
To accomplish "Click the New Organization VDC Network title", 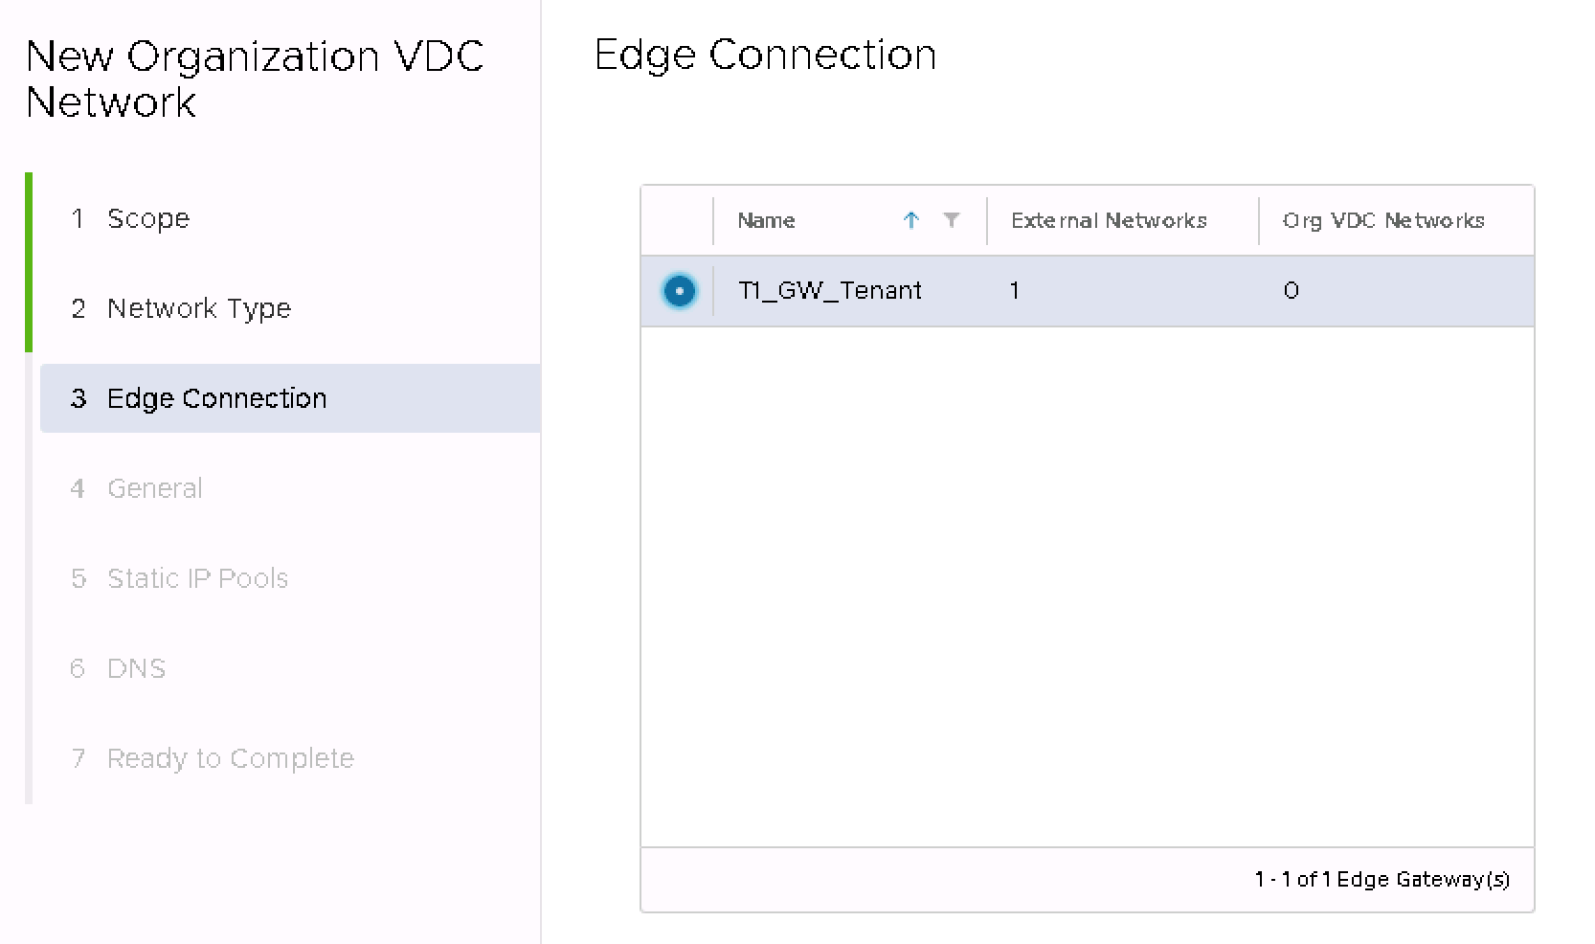I will (255, 79).
